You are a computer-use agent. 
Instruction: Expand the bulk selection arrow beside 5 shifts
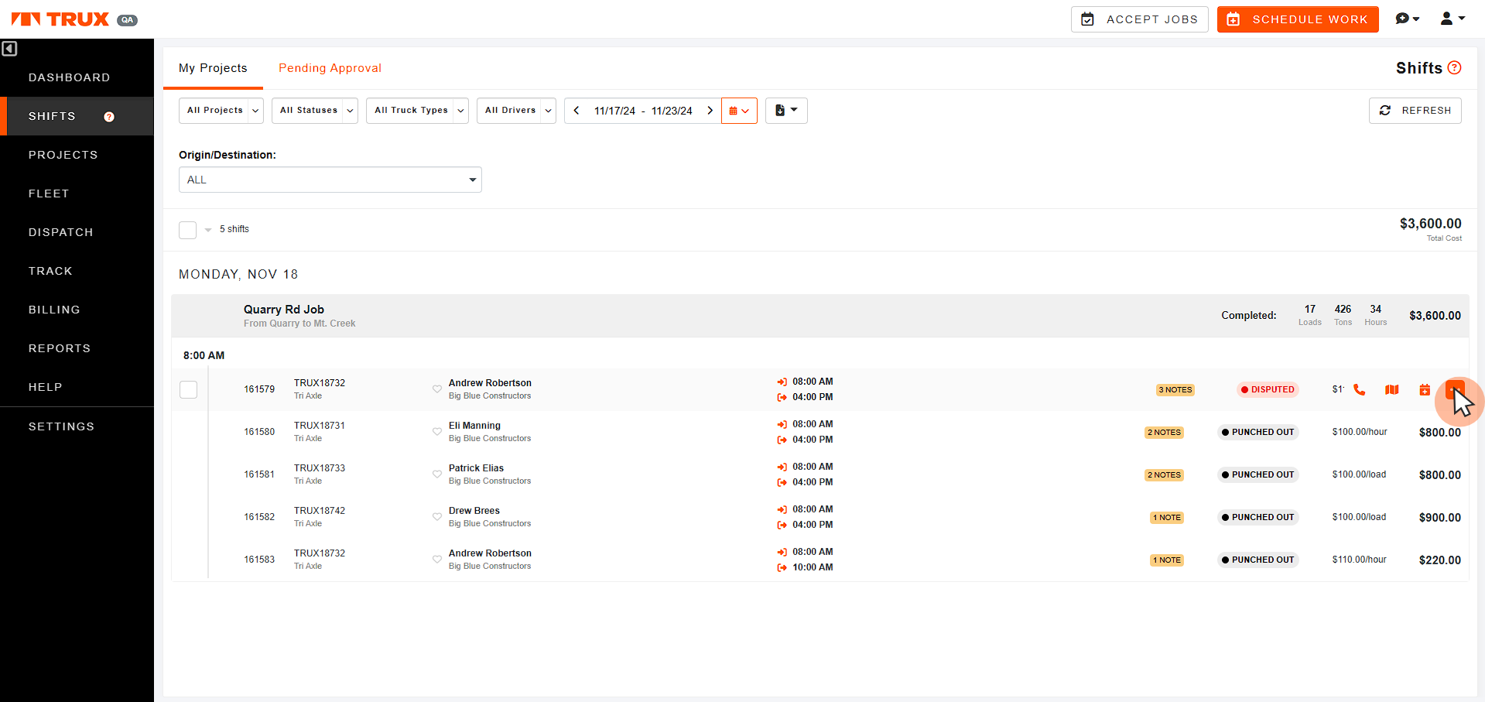208,230
